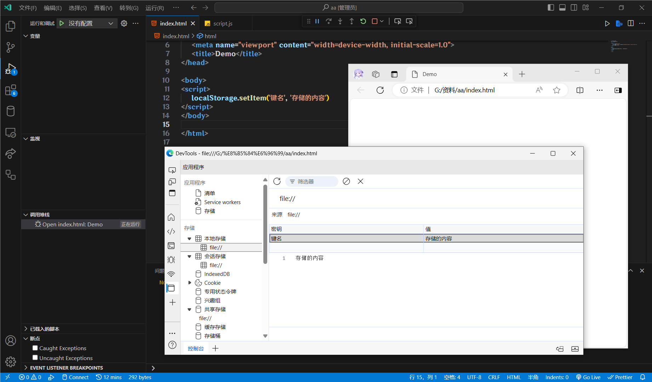Click Prettier in status bar

pos(620,377)
